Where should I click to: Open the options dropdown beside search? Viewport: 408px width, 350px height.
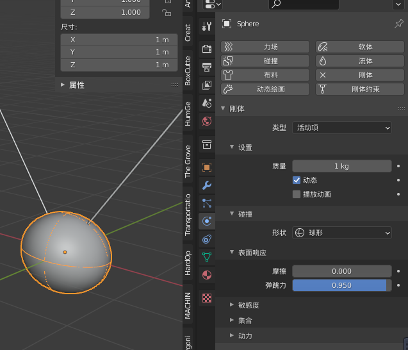398,4
